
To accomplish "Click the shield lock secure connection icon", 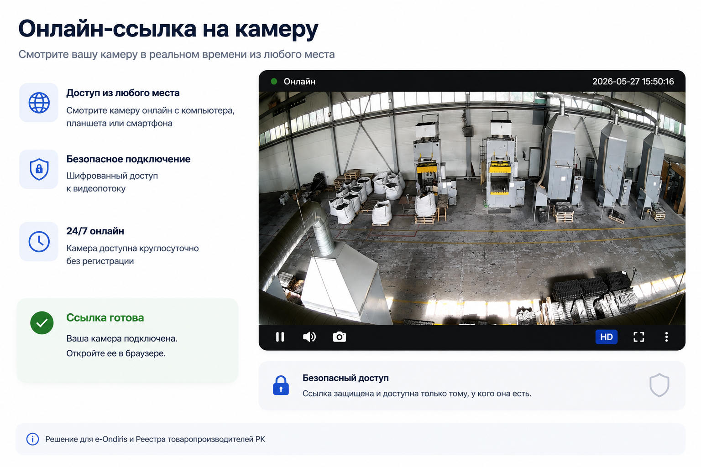I will point(39,169).
